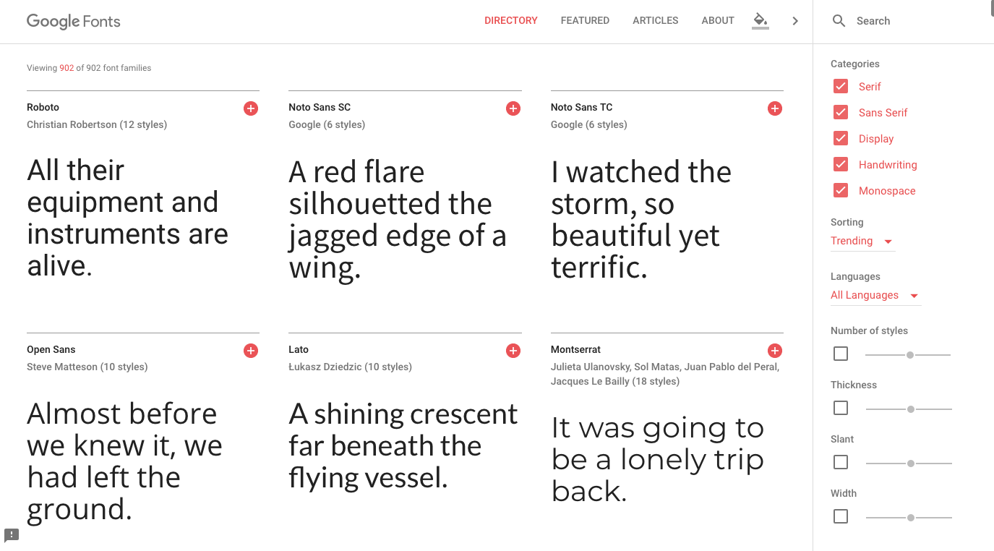Expand the All Languages dropdown
The width and height of the screenshot is (994, 551).
click(x=875, y=296)
